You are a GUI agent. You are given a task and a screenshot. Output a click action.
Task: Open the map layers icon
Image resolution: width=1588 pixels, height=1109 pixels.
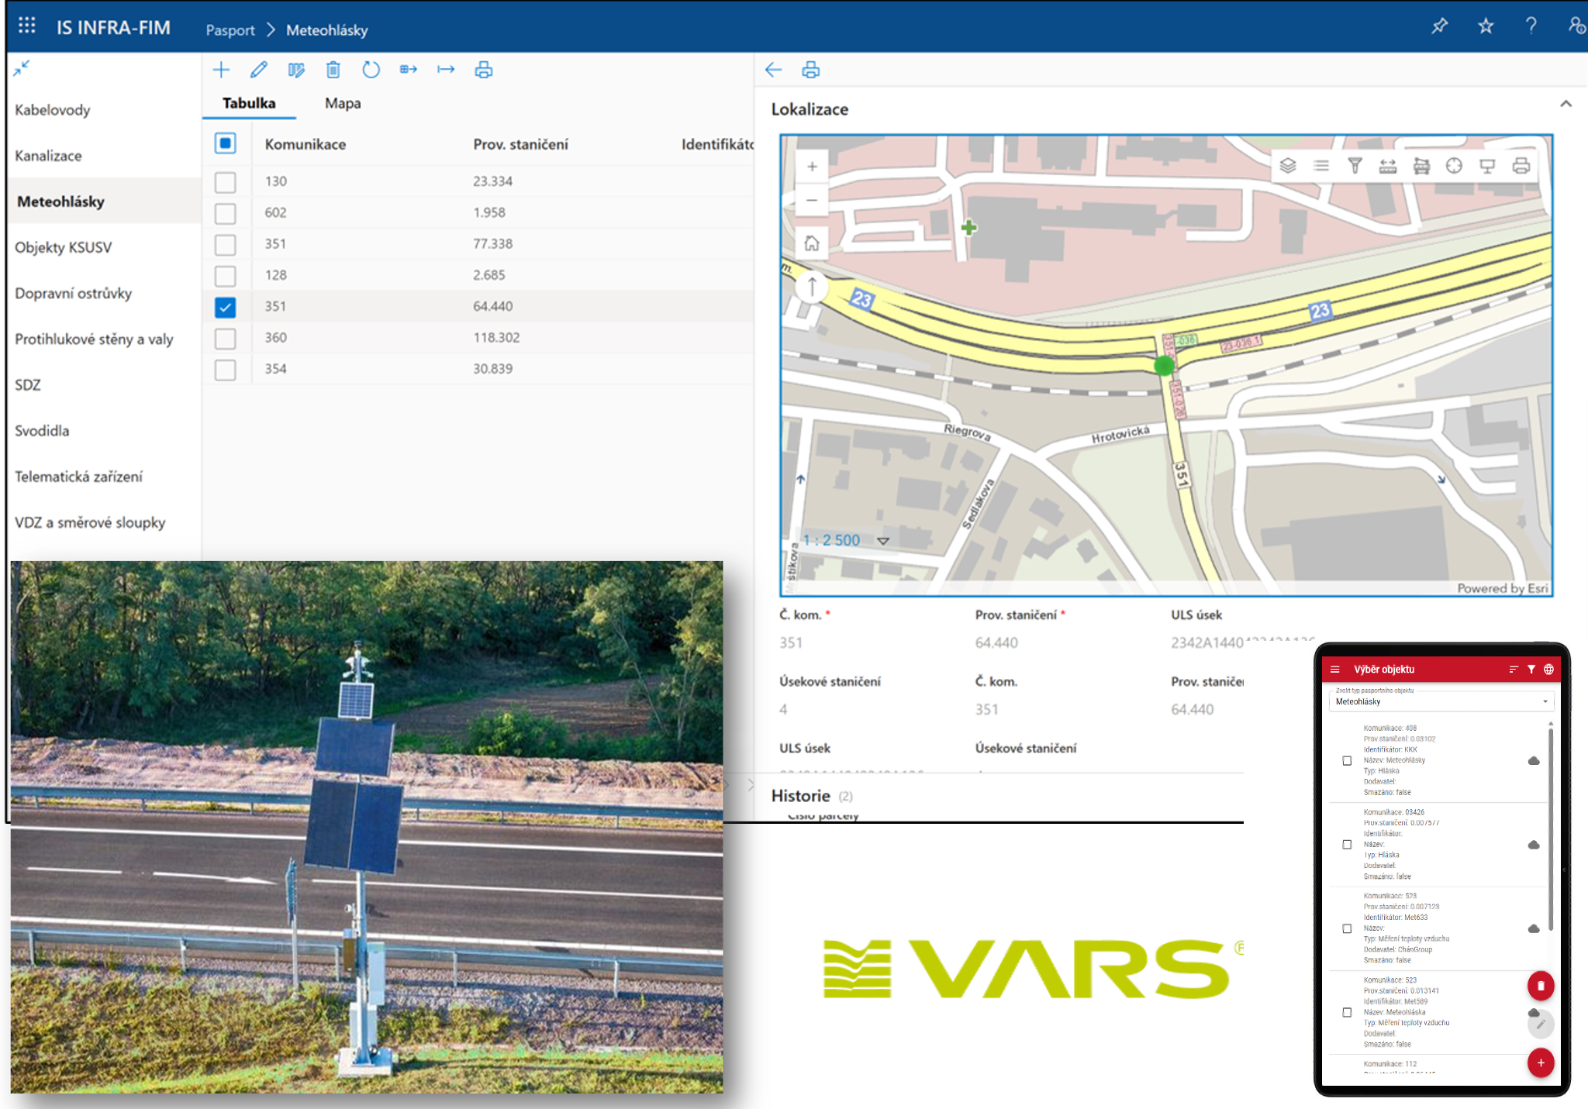[x=1288, y=165]
